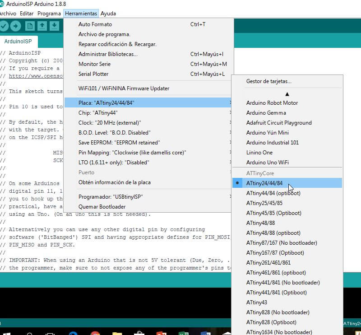
Task: Select the Arduino Gemma board
Action: 287,113
